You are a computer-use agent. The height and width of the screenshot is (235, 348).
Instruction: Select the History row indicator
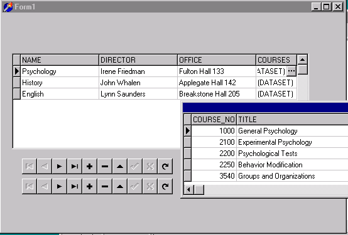[x=16, y=83]
